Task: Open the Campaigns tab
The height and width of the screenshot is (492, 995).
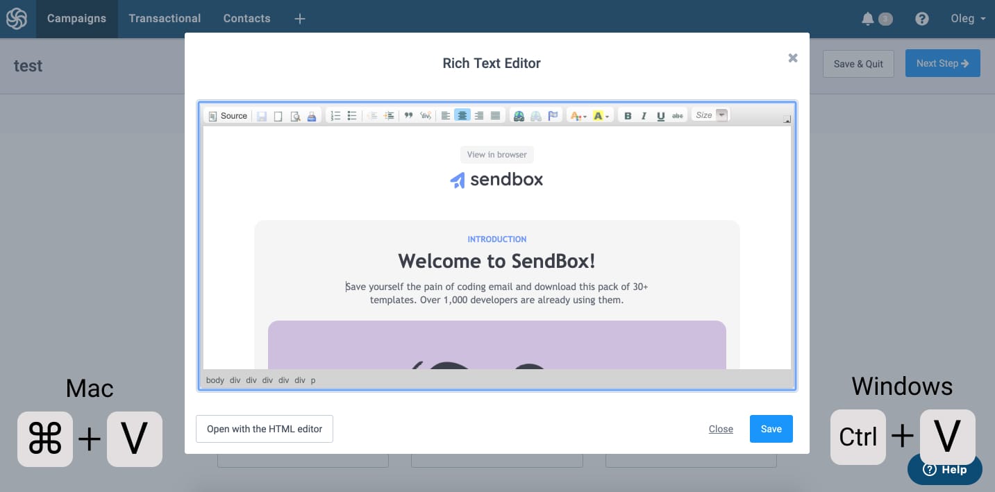Action: click(x=76, y=19)
